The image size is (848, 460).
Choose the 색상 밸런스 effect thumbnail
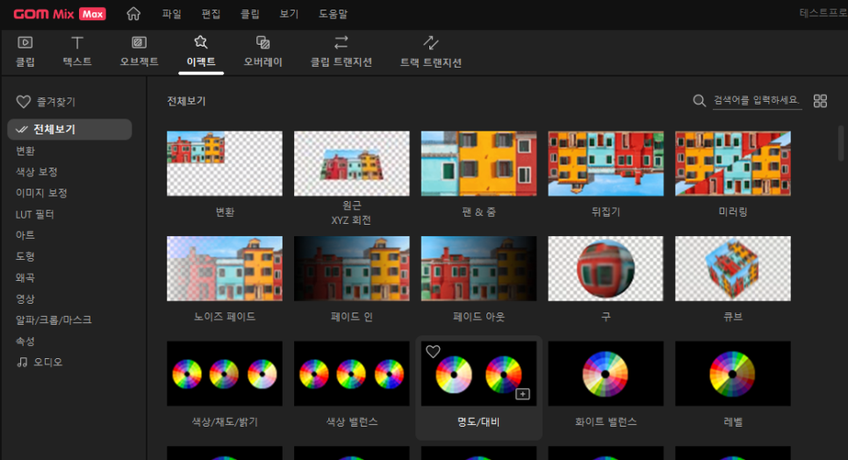(x=351, y=373)
